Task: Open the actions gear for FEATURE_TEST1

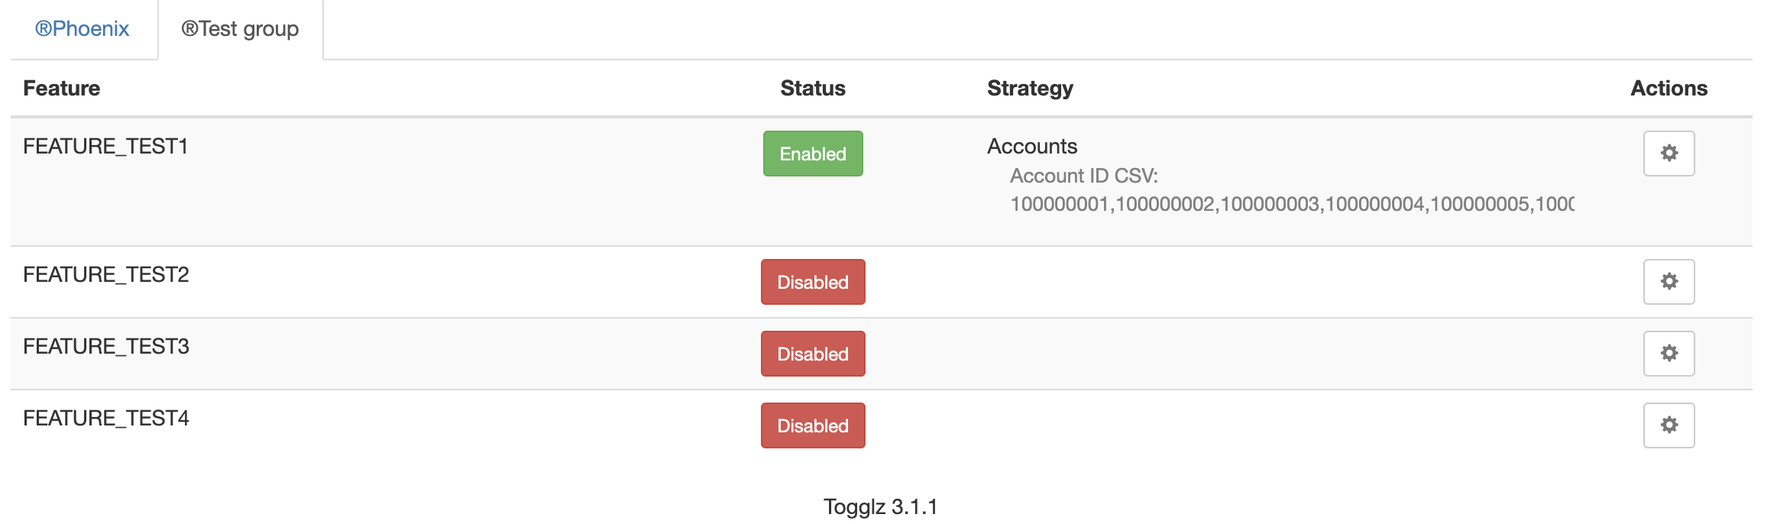Action: click(1669, 154)
